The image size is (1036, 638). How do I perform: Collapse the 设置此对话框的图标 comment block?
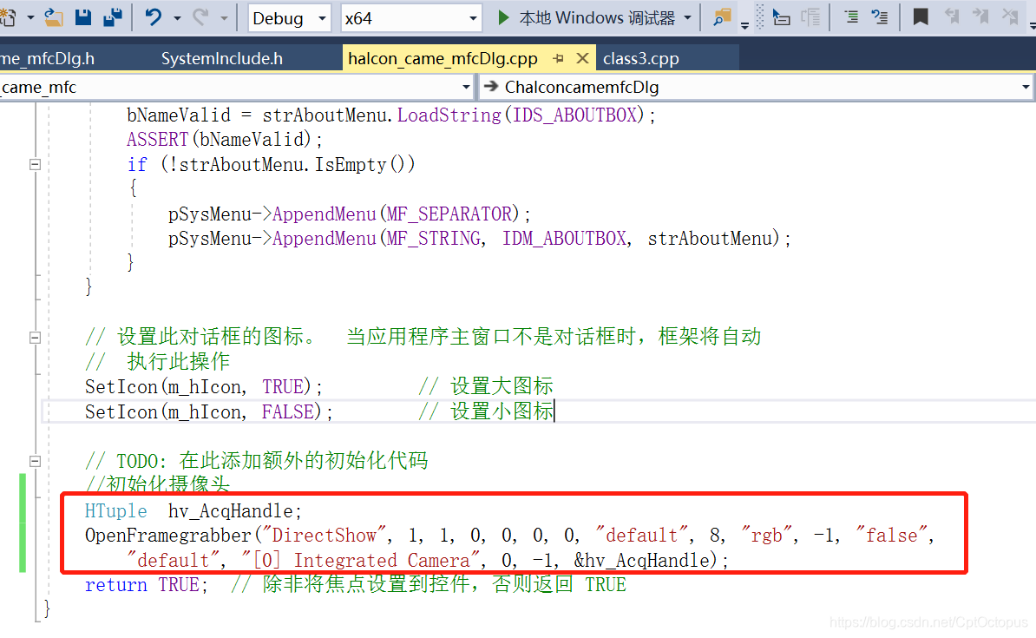pos(35,337)
